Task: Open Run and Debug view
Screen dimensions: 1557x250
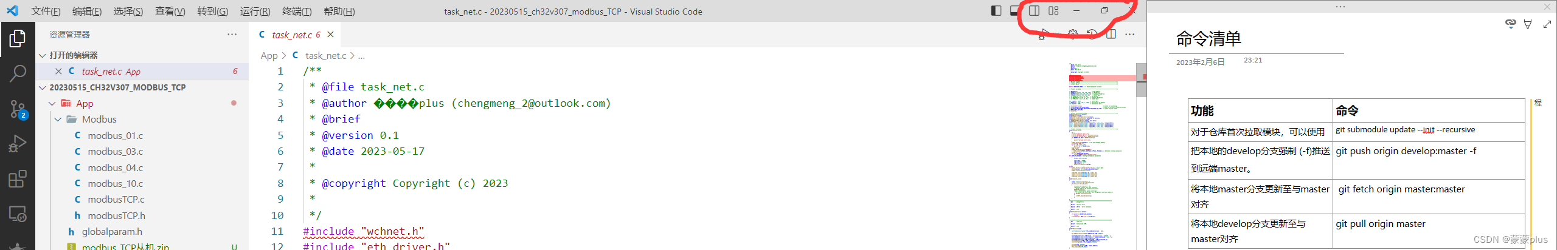Action: (x=18, y=144)
